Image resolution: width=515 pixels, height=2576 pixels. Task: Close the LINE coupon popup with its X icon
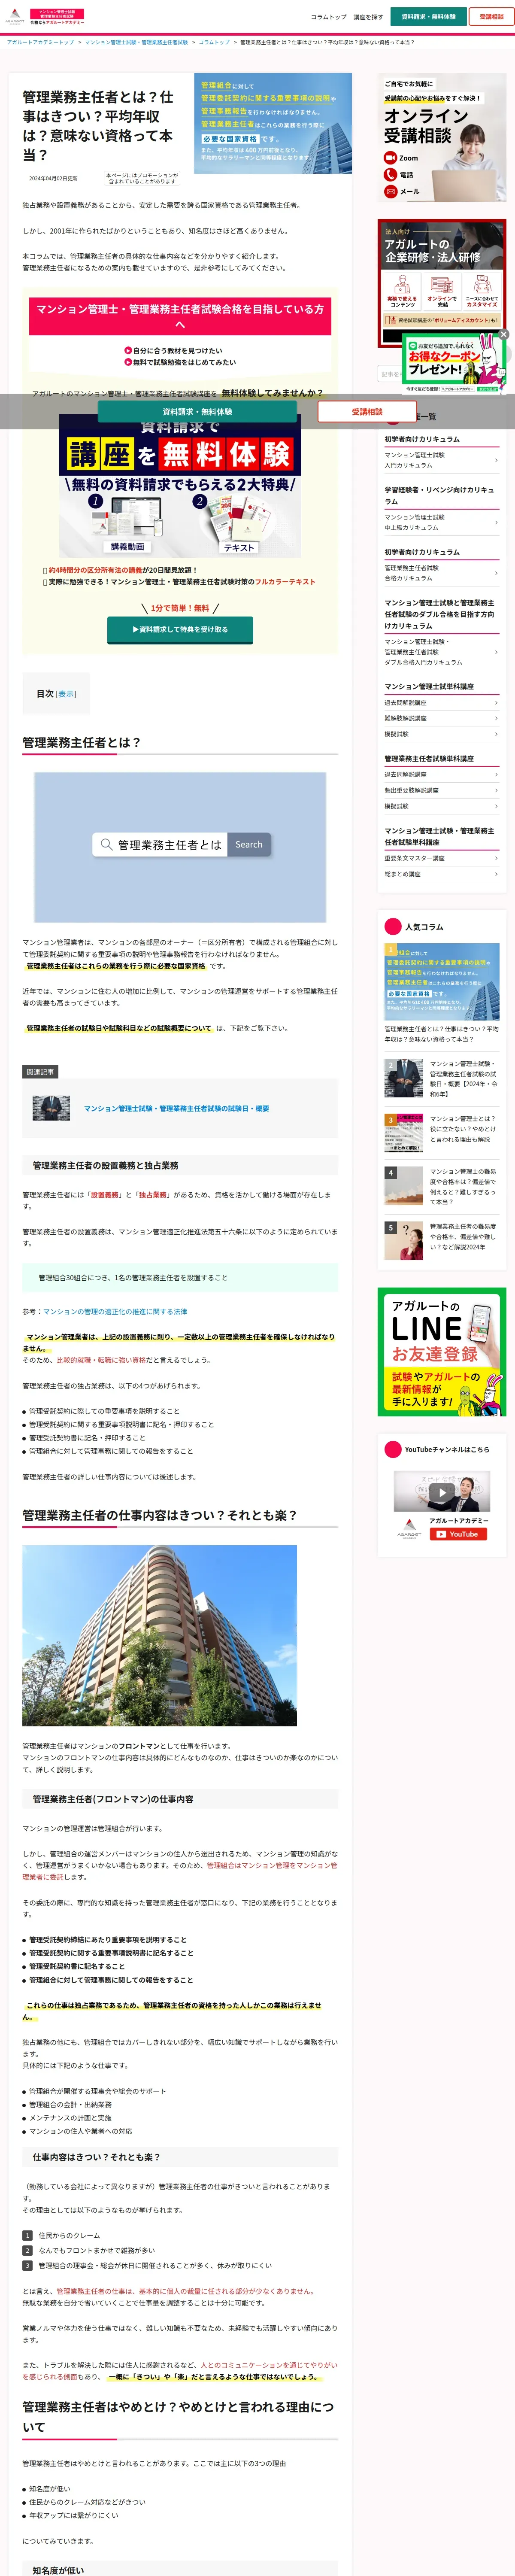click(504, 334)
